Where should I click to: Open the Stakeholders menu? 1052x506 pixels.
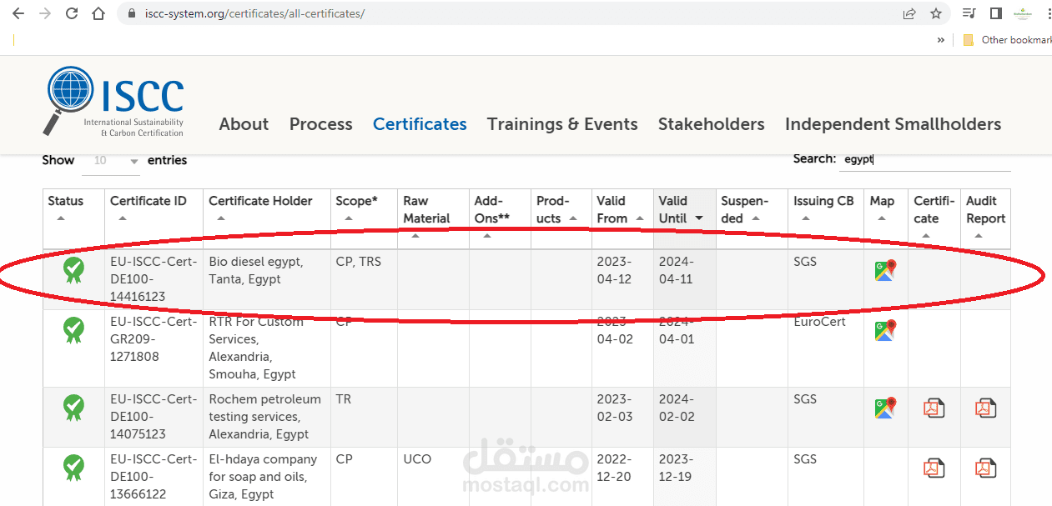coord(712,124)
